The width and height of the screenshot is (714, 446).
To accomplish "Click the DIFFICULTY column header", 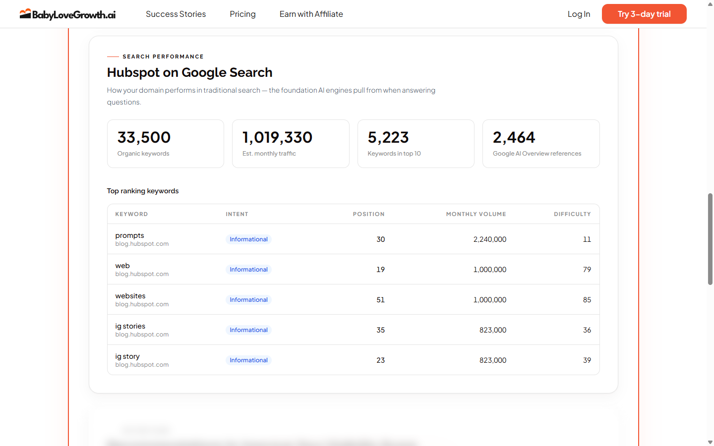I will pos(572,214).
